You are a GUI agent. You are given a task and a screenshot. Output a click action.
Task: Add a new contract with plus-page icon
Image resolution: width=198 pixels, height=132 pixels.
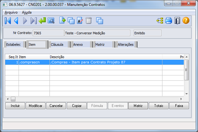click(63, 20)
